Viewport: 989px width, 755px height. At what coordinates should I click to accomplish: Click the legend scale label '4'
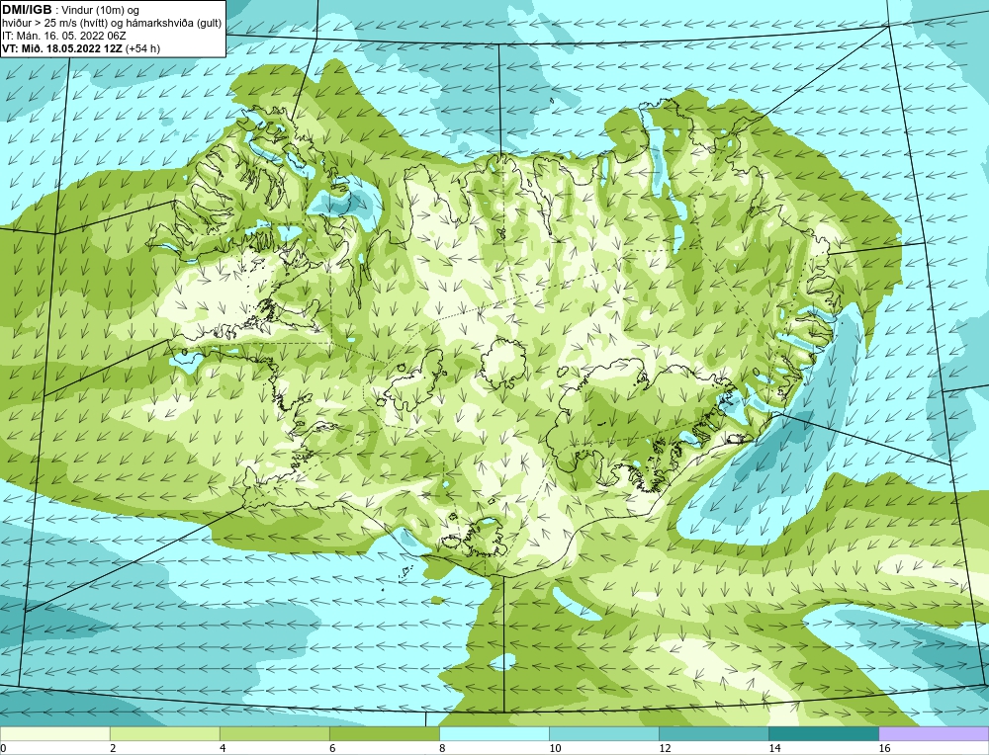(223, 748)
